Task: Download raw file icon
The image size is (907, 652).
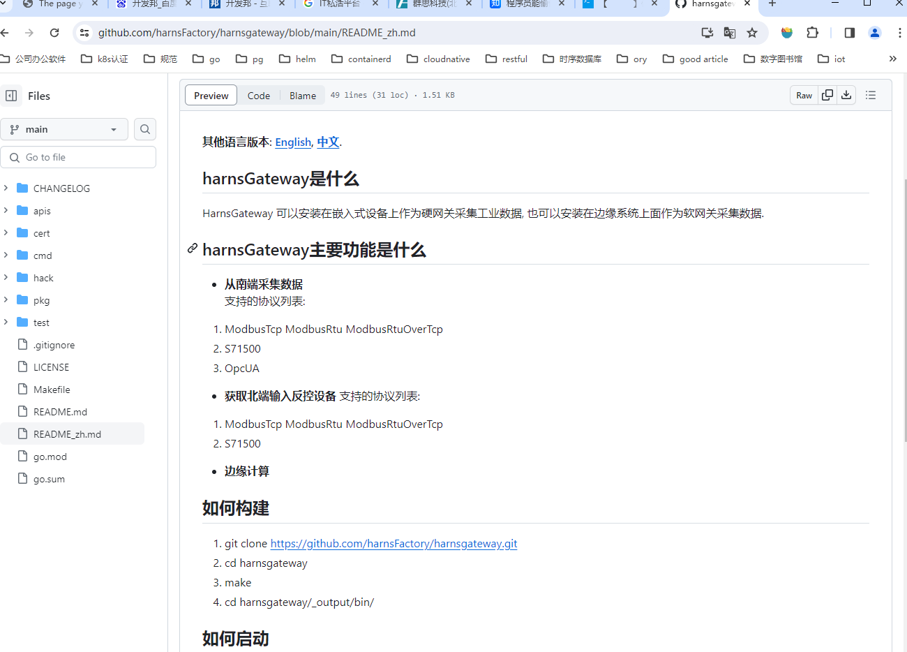Action: pos(846,95)
